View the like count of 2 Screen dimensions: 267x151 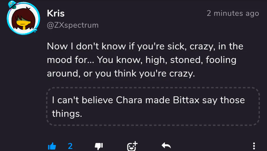pos(70,146)
